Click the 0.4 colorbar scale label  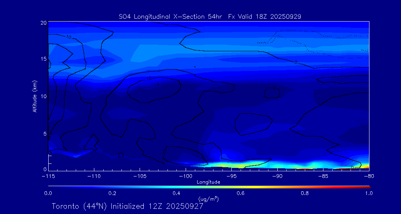click(x=176, y=193)
